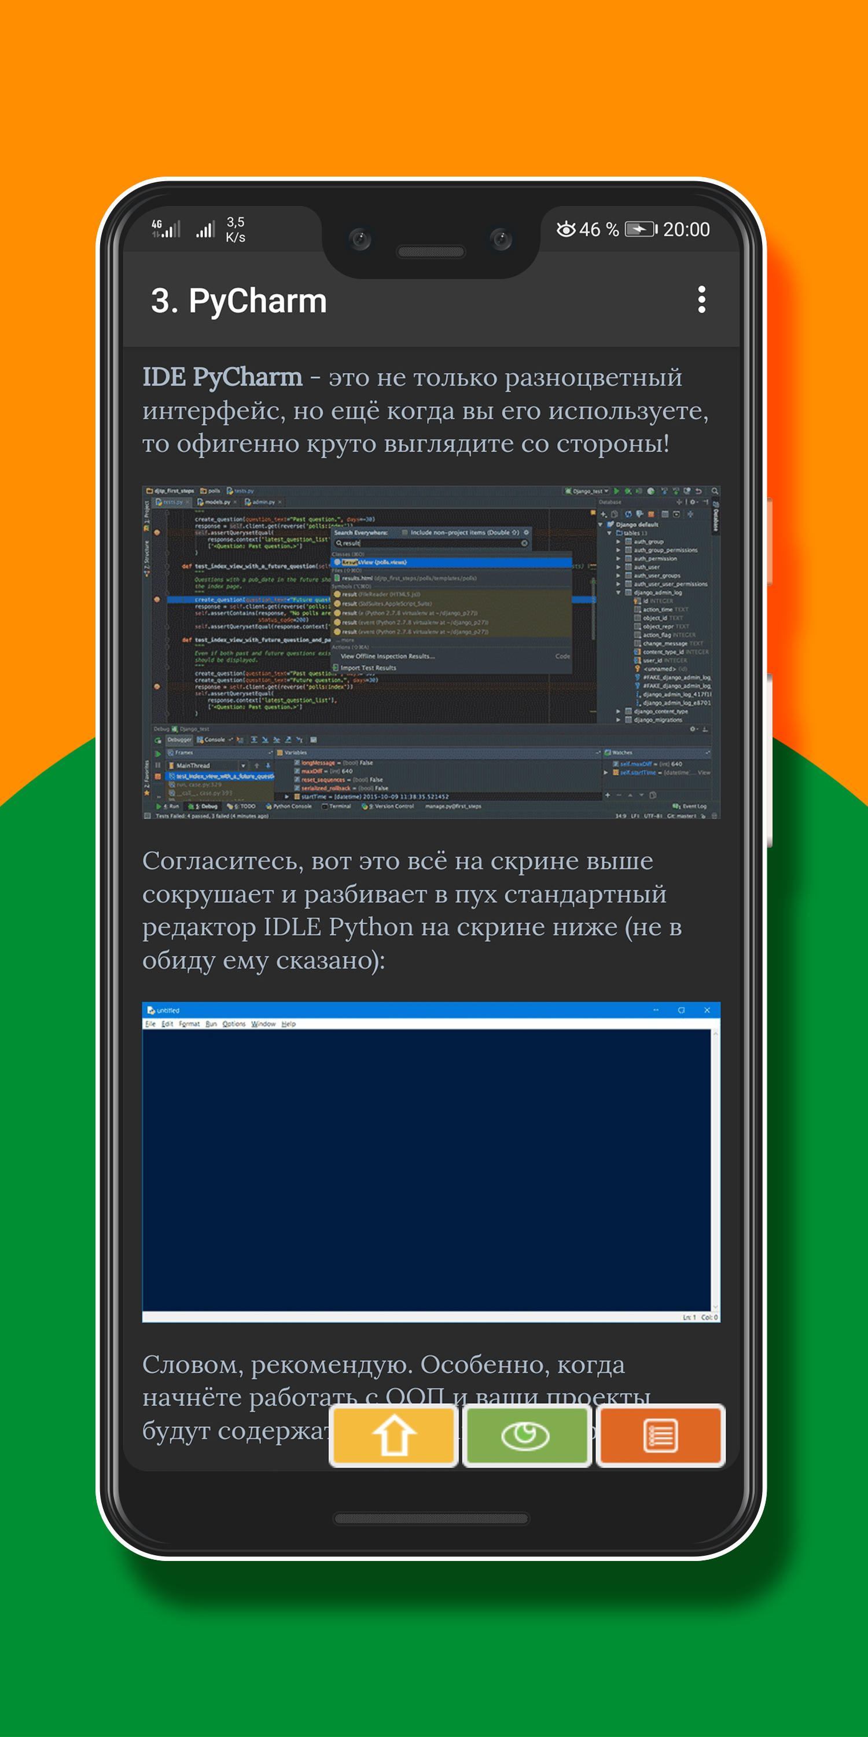This screenshot has width=868, height=1737.
Task: Tap the battery charging icon in status bar
Action: click(x=641, y=229)
